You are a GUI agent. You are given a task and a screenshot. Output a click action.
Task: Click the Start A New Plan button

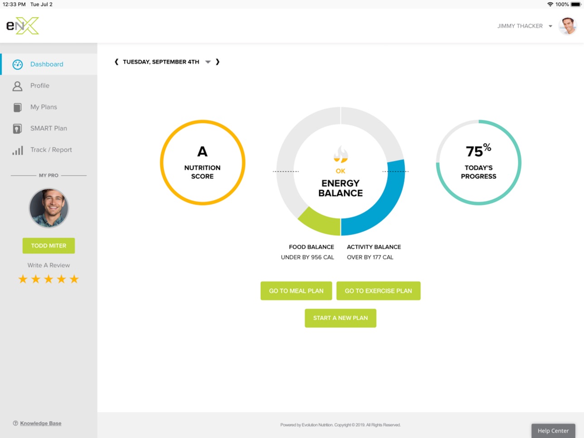(340, 318)
